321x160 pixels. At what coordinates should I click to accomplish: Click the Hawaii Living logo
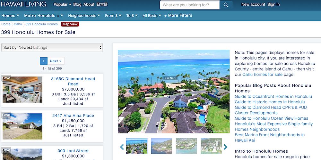click(24, 4)
